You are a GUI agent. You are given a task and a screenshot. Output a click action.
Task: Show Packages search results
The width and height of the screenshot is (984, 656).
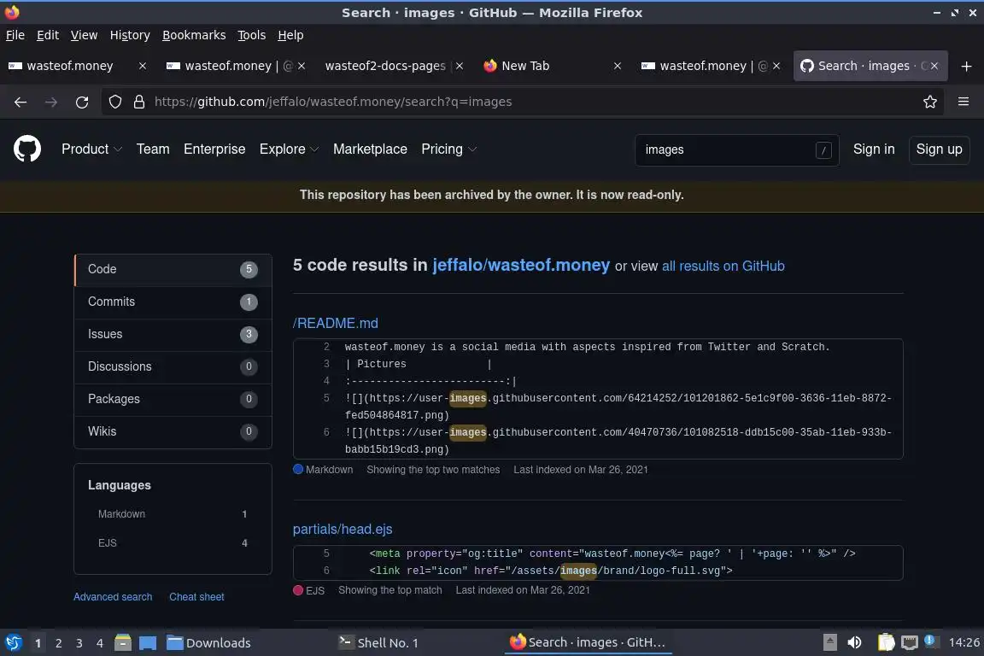(173, 399)
